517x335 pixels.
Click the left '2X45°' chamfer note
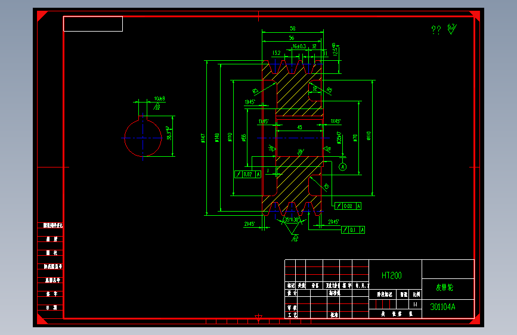250,224
